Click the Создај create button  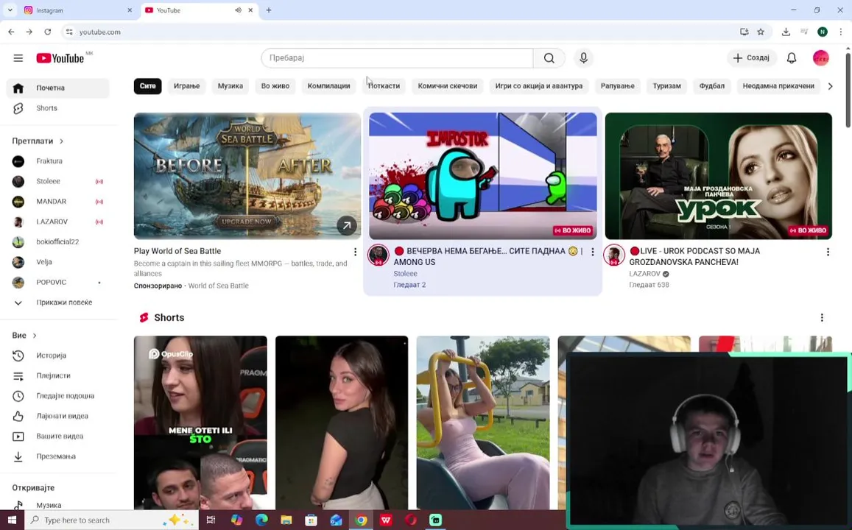pyautogui.click(x=751, y=58)
